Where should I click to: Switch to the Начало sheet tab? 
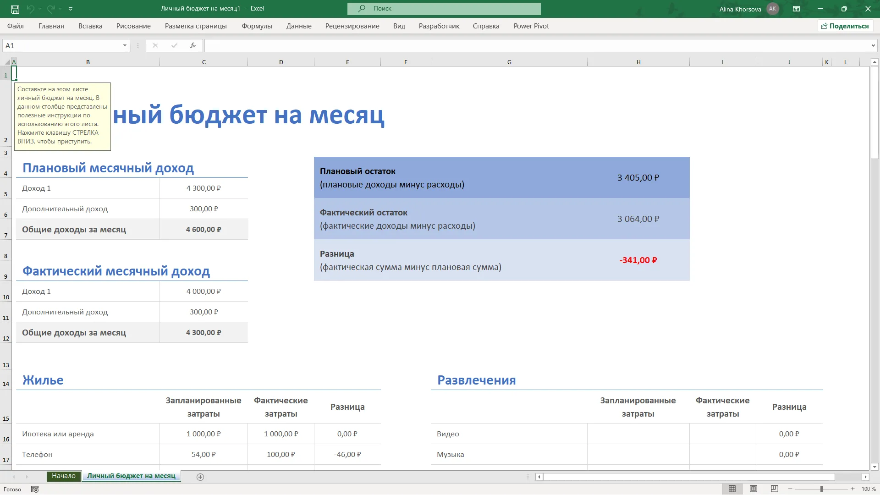tap(64, 476)
